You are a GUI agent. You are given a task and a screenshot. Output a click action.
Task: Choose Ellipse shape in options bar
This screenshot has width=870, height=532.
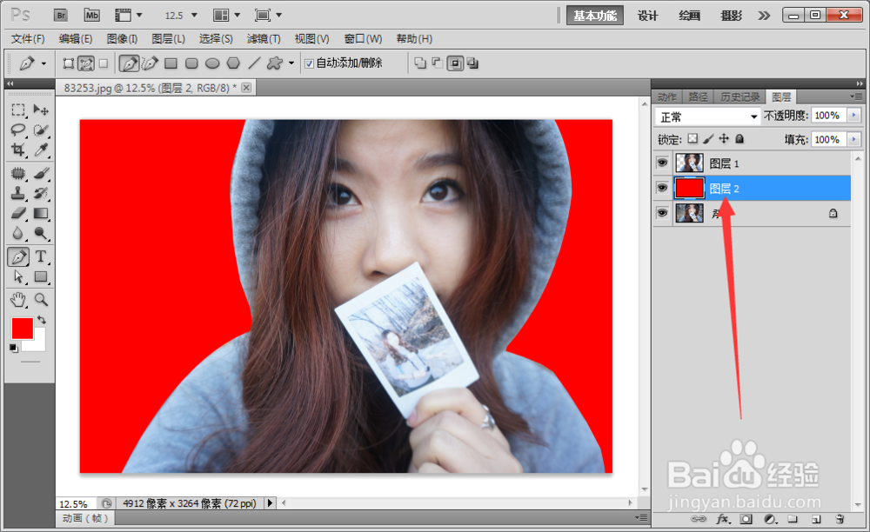pyautogui.click(x=212, y=63)
